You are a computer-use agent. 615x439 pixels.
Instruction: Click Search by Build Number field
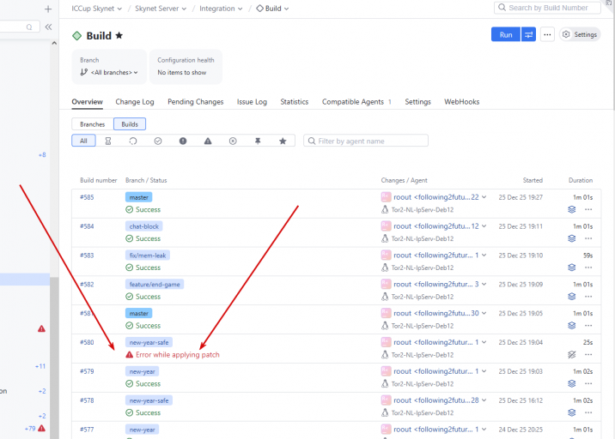(547, 8)
